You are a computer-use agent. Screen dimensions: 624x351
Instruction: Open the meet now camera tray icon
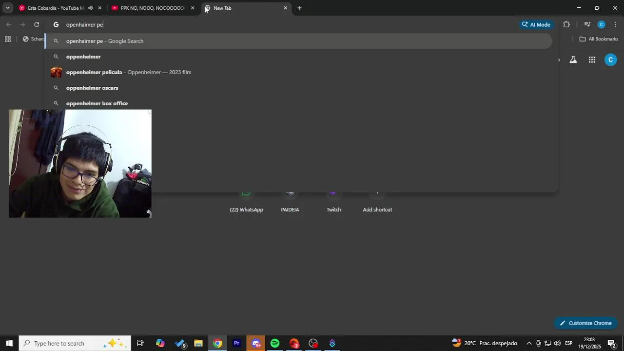click(x=539, y=343)
